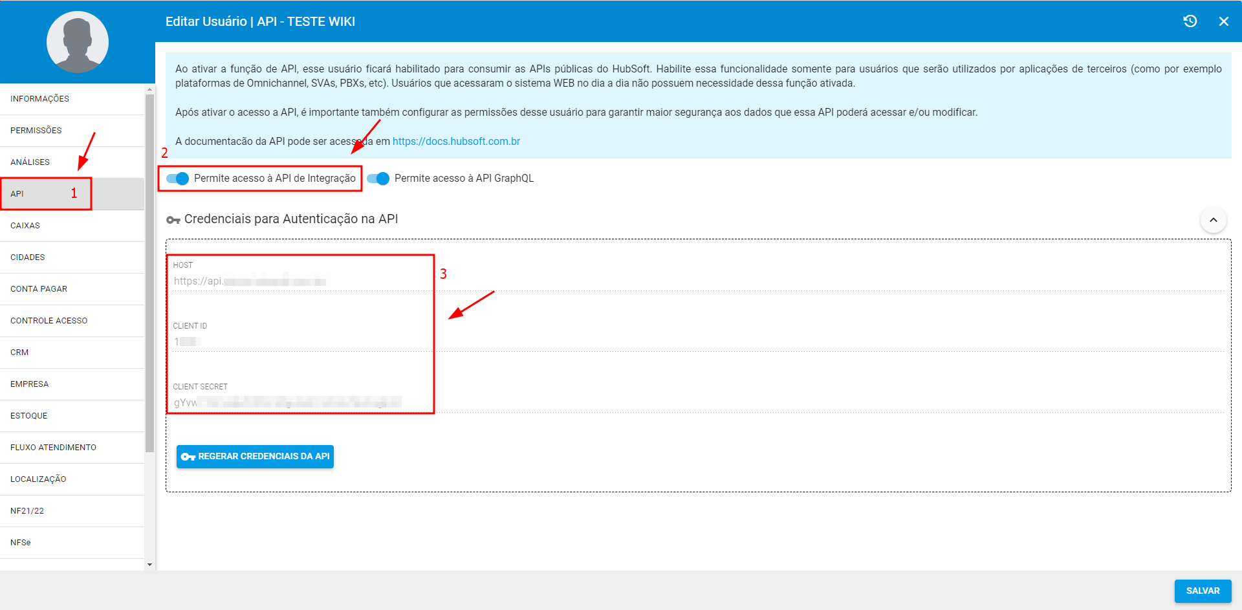Click the HOST input field

pos(699,281)
